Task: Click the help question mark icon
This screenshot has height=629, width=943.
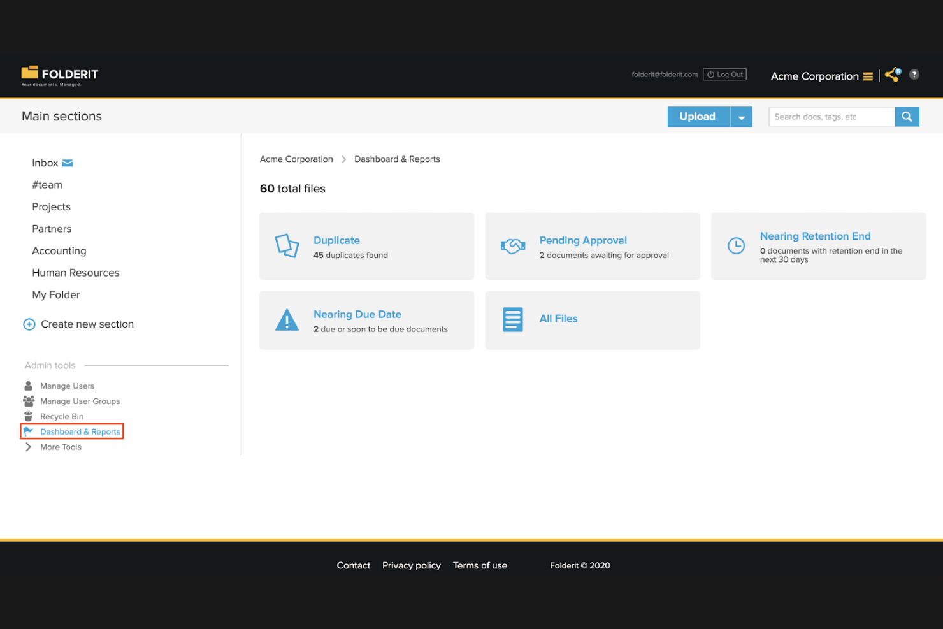Action: pos(914,75)
